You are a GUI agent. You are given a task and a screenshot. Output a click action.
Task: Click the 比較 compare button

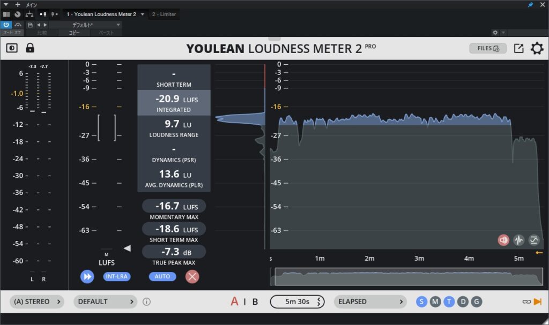(42, 33)
